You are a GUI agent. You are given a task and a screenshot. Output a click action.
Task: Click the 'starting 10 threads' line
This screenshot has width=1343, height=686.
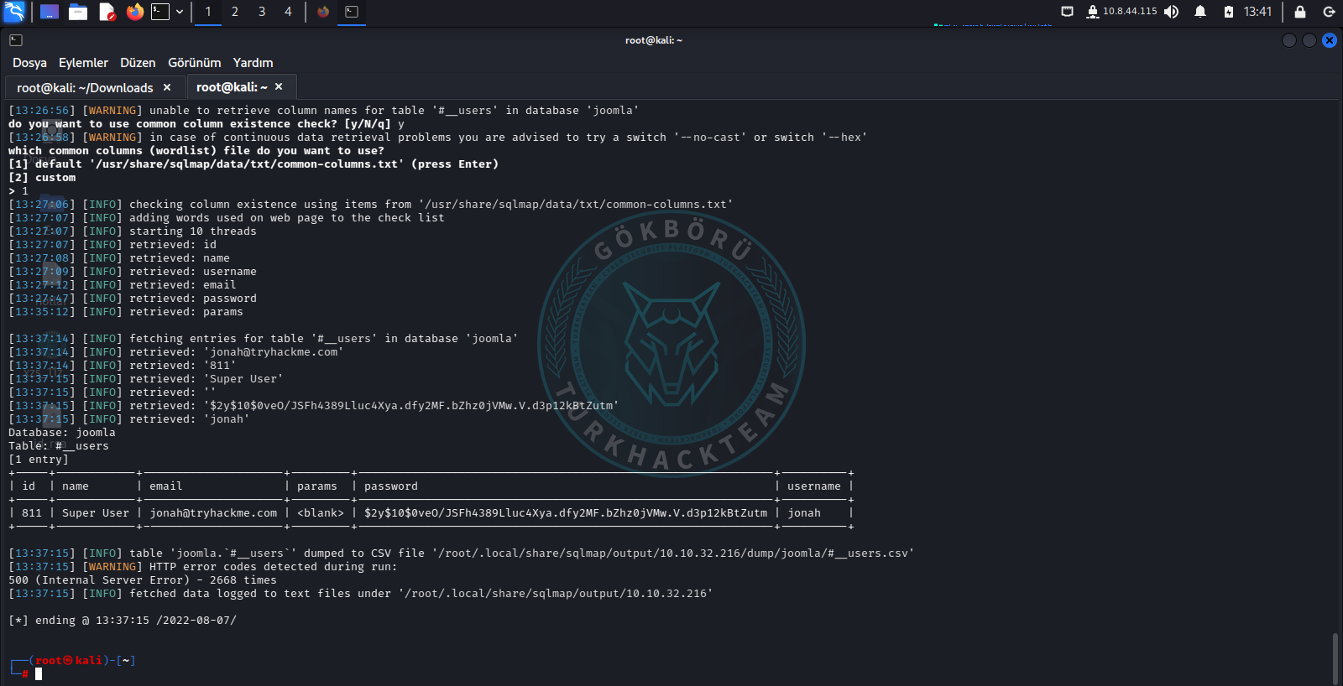(x=133, y=231)
